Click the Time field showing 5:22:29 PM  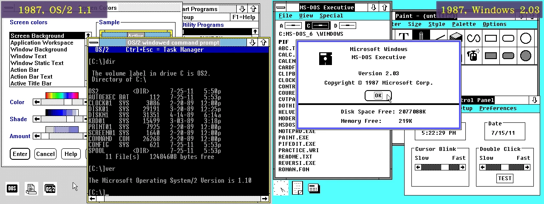[439, 133]
